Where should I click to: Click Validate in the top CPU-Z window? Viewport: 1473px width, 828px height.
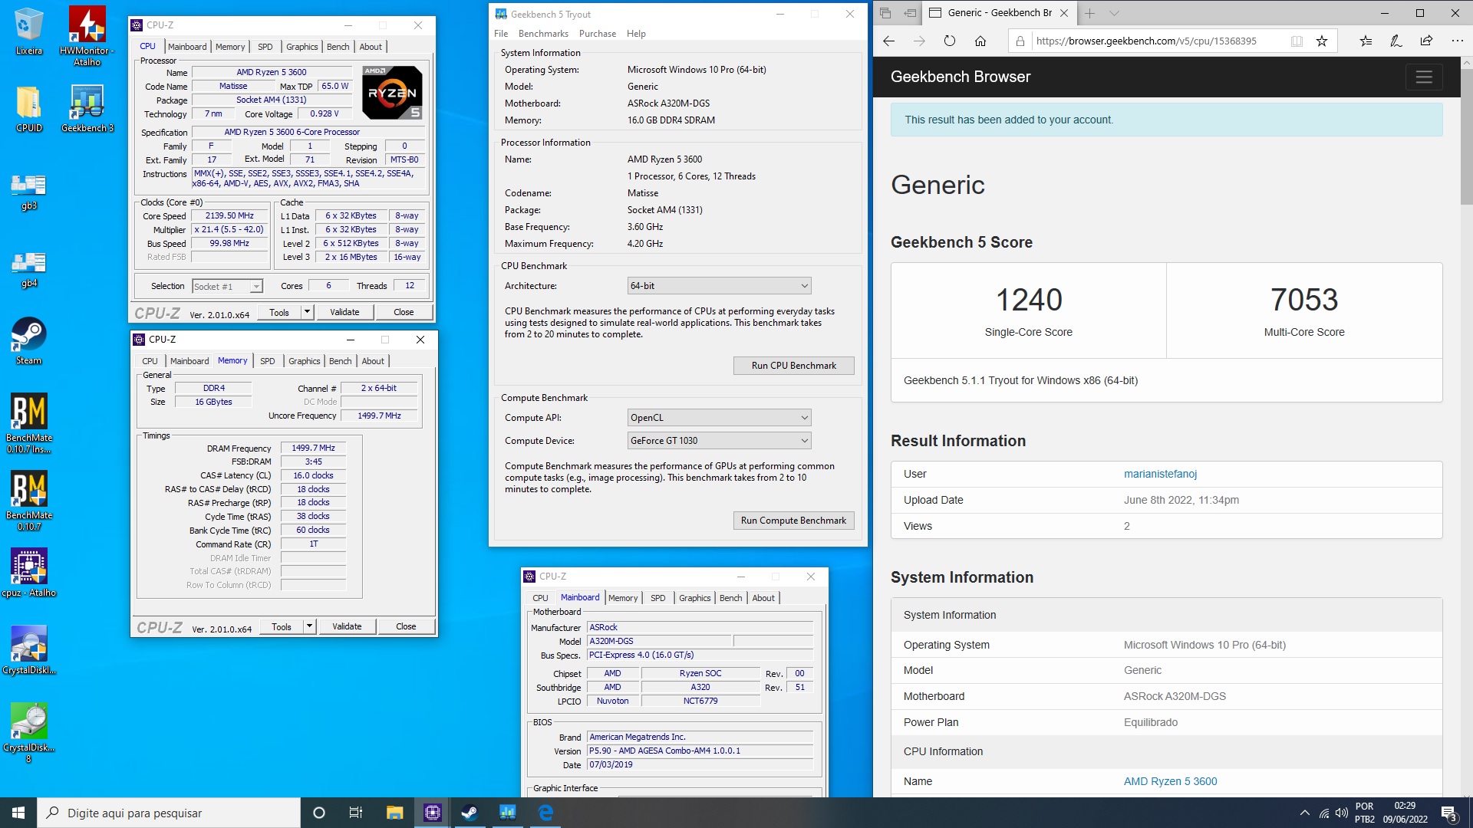click(344, 312)
